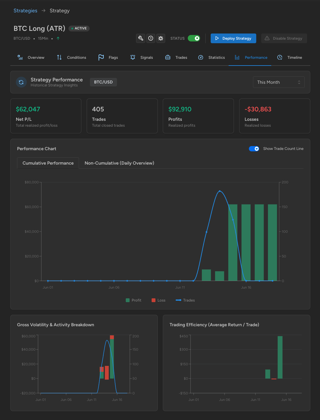Click the trade line peak data point
The width and height of the screenshot is (320, 420).
[220, 191]
